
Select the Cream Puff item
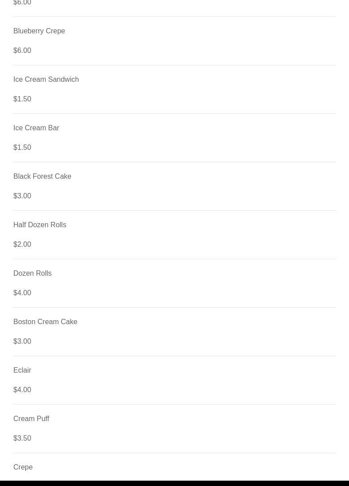[31, 419]
